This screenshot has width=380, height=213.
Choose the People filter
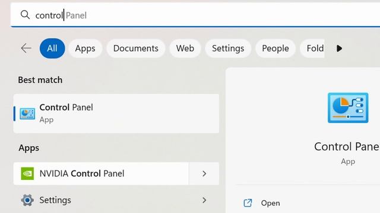(x=275, y=49)
